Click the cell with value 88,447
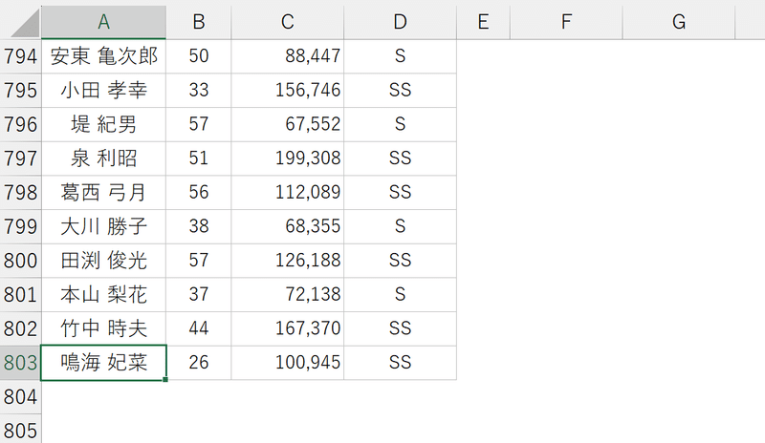The width and height of the screenshot is (765, 443). [287, 56]
